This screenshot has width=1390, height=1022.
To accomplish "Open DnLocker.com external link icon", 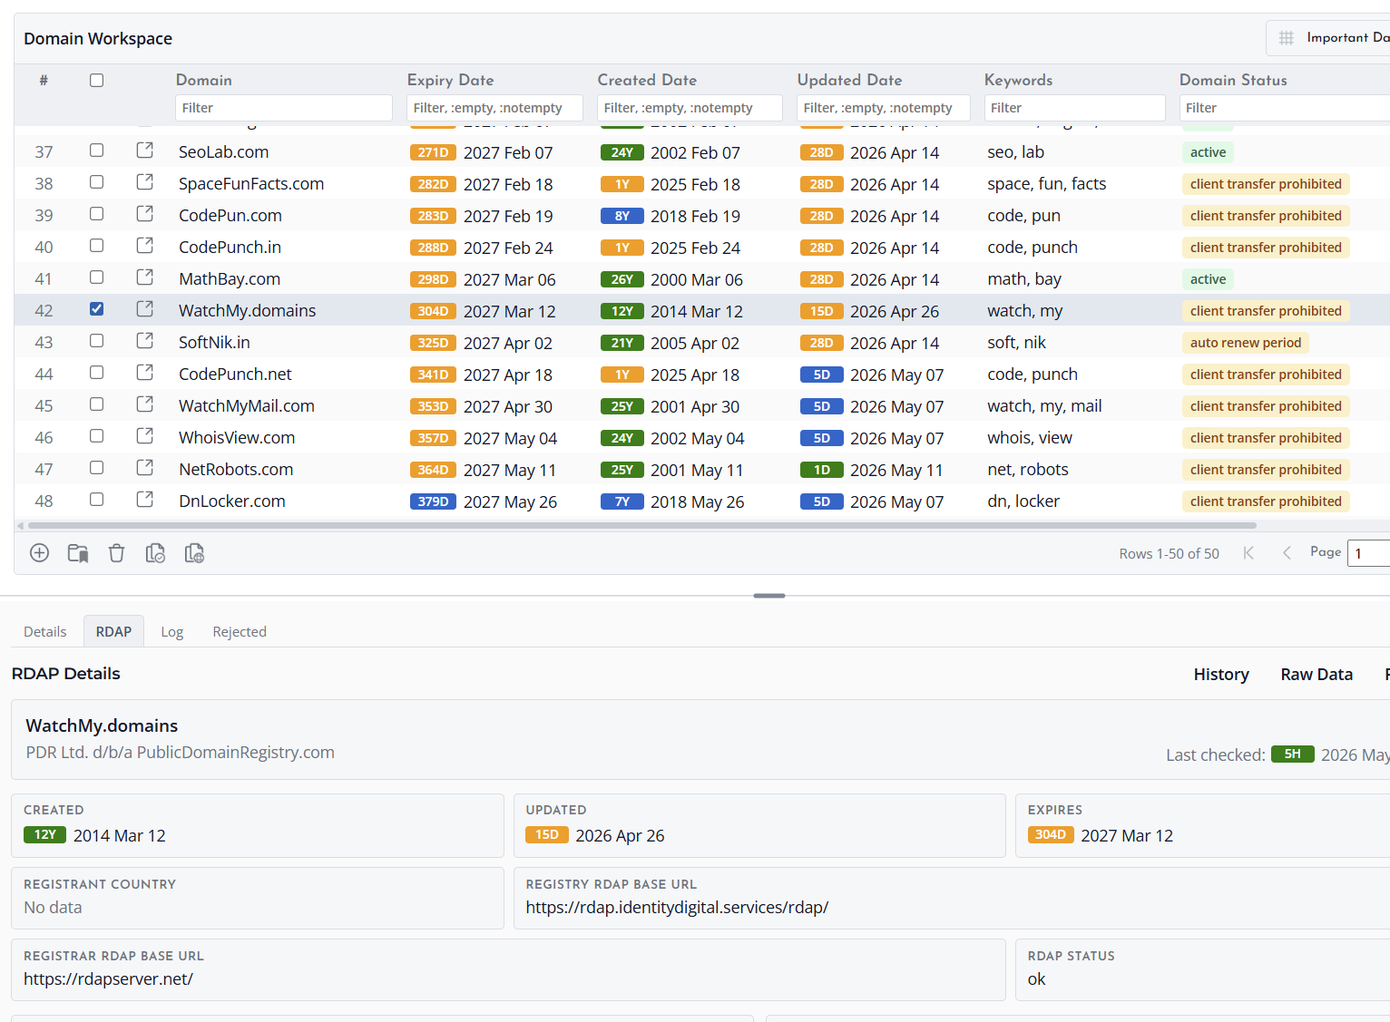I will (144, 500).
